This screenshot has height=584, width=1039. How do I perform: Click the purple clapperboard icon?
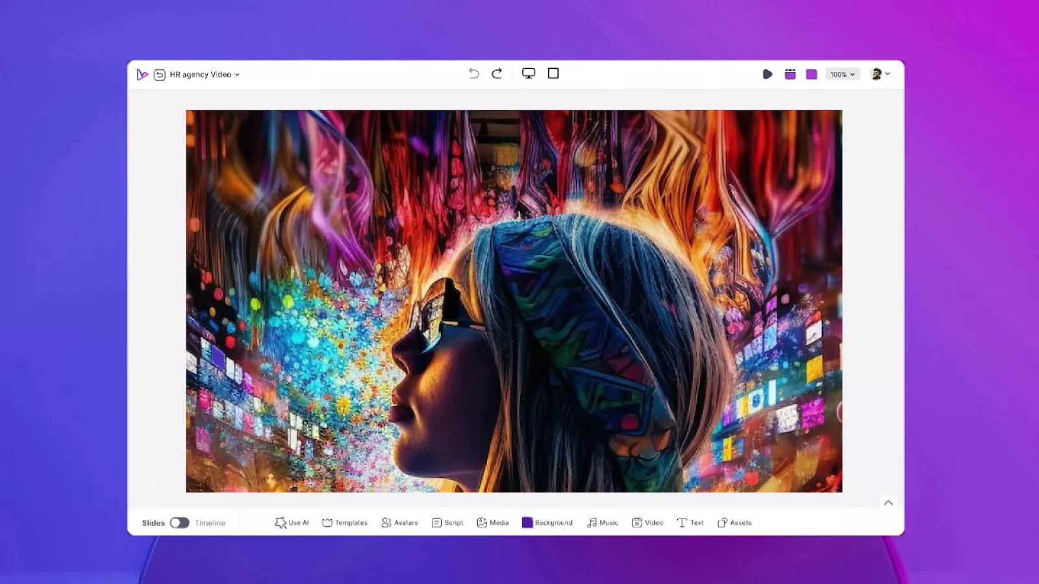click(x=790, y=75)
